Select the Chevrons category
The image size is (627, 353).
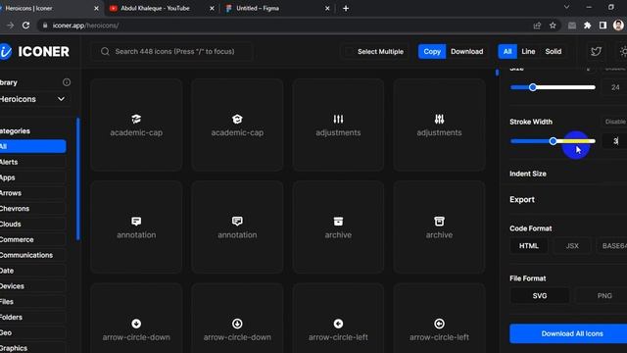point(32,209)
